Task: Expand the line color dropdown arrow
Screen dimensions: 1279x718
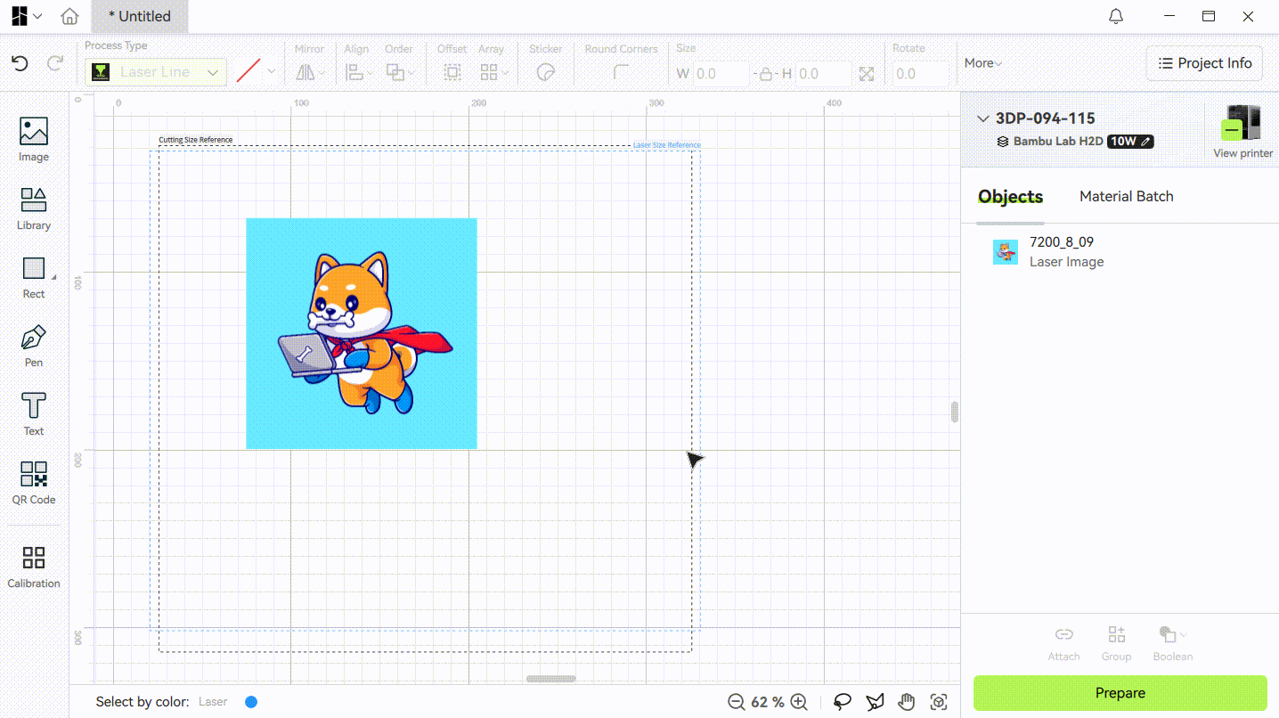Action: tap(272, 71)
